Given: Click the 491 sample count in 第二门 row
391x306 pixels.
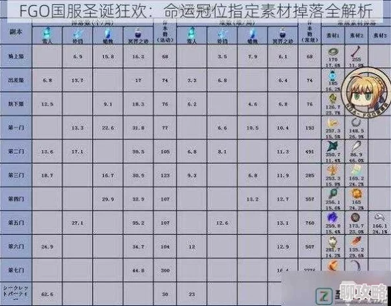Looking at the screenshot, I should click(309, 151).
